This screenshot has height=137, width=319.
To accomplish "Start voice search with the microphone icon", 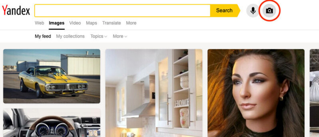I will point(253,11).
